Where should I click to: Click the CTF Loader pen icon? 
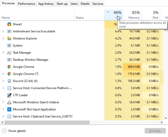coord(9,95)
